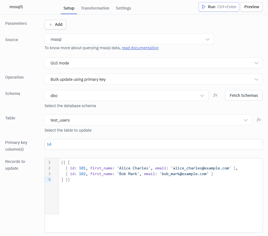
Task: Expand the Table test_users dropdown
Action: point(148,120)
